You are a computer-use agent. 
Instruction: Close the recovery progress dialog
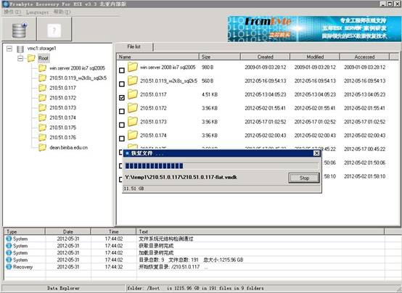(x=316, y=153)
